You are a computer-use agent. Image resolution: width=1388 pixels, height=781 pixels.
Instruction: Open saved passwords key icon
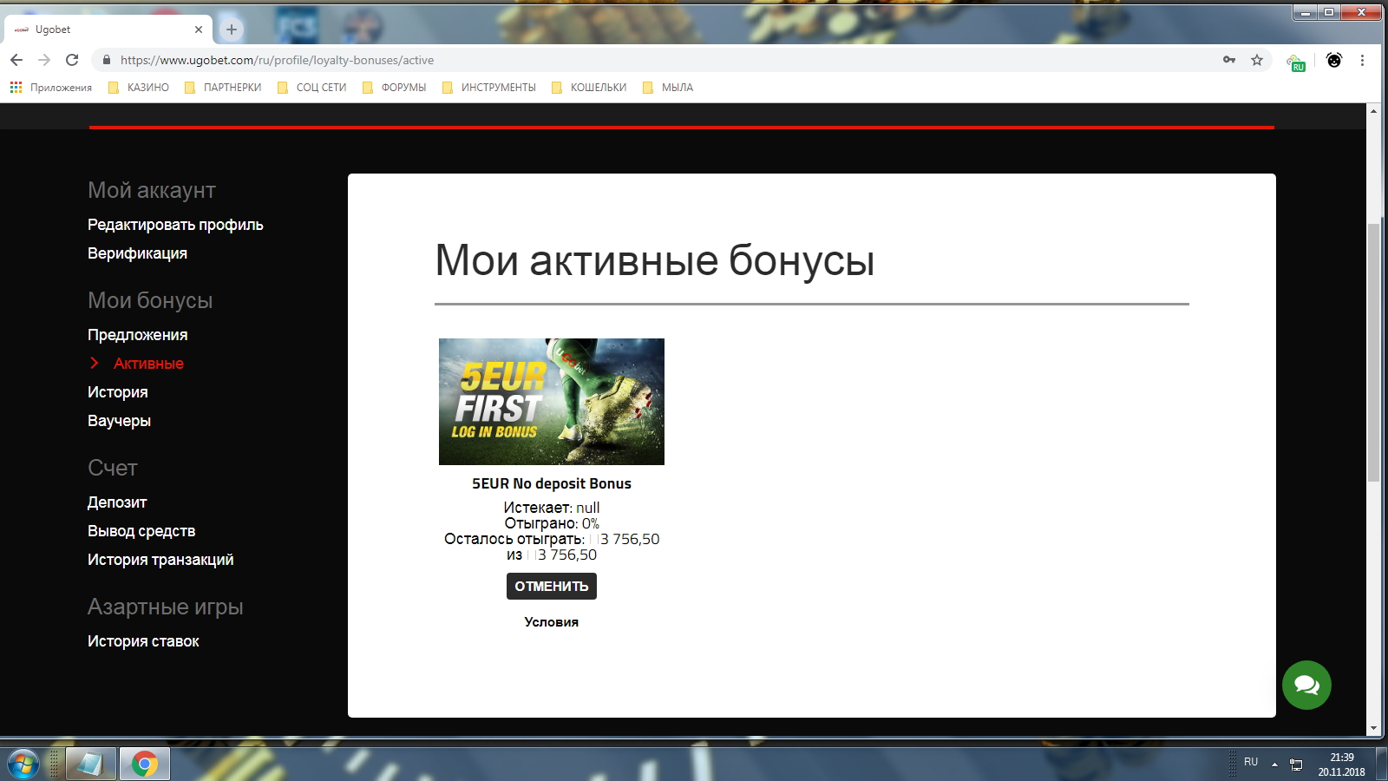1229,60
